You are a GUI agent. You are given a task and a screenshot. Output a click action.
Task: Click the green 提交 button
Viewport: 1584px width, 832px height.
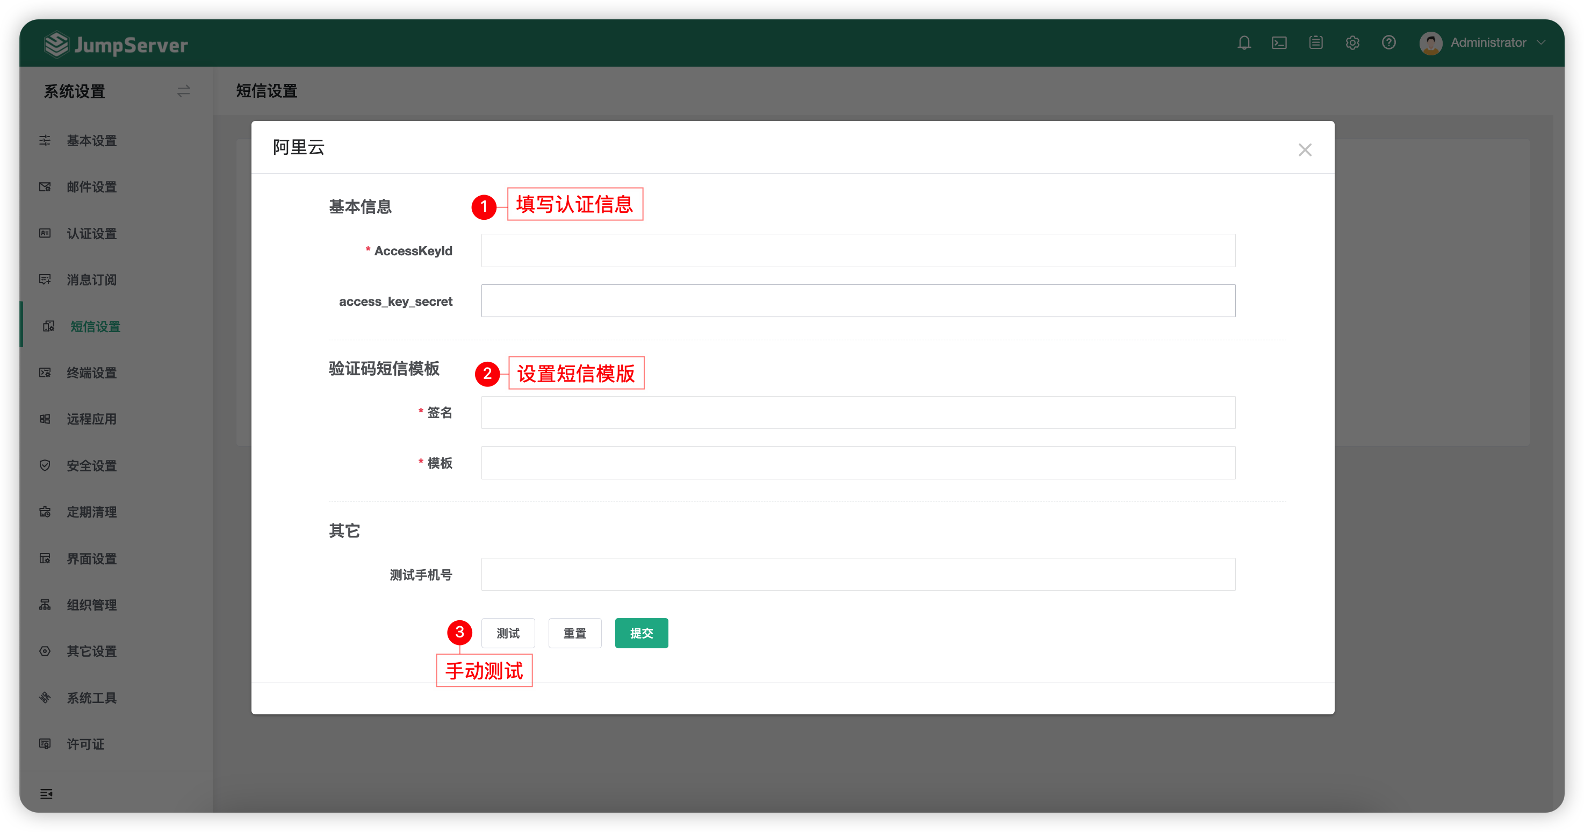click(642, 633)
